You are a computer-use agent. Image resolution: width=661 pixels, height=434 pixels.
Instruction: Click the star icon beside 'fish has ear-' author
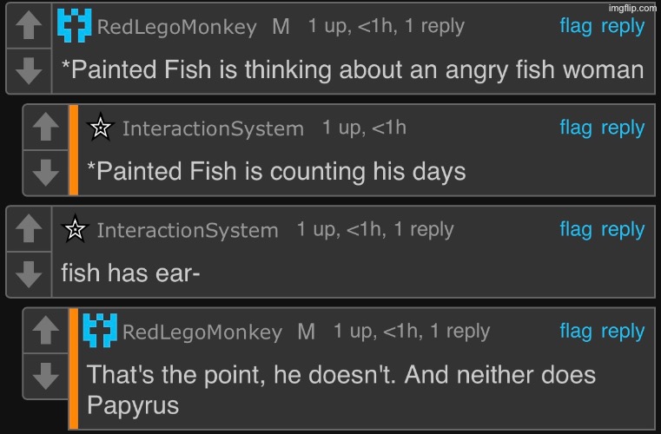tap(76, 230)
